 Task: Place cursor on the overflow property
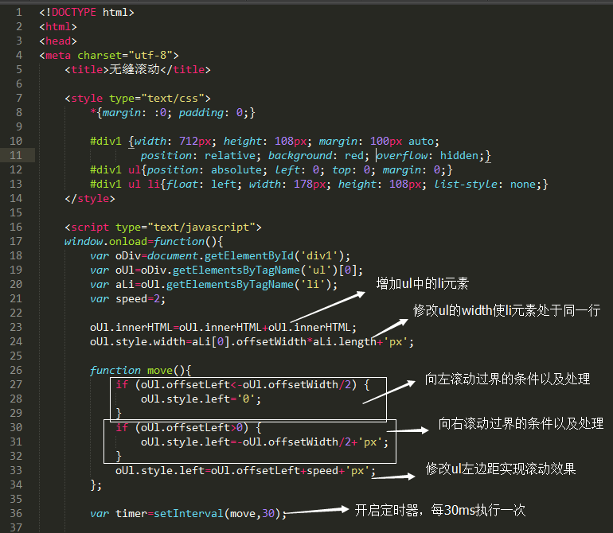(404, 156)
